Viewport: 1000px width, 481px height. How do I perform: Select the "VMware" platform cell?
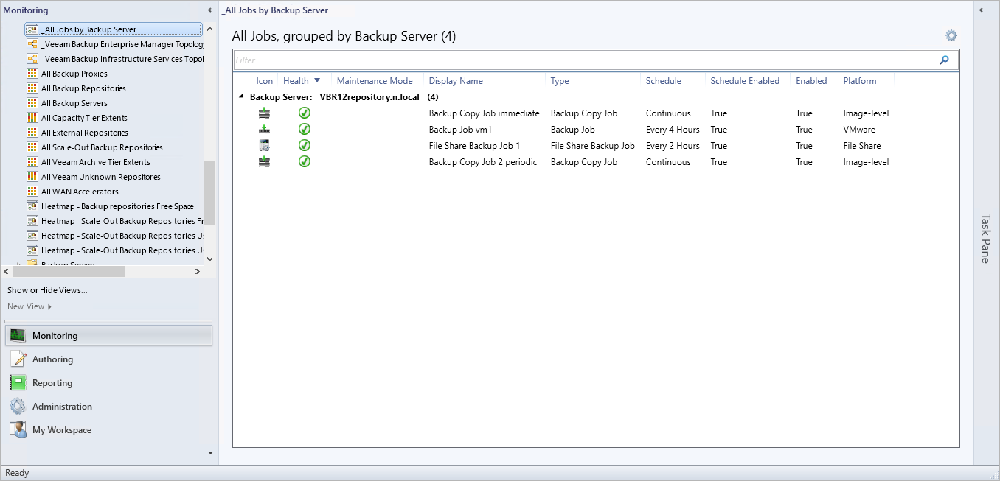point(859,130)
